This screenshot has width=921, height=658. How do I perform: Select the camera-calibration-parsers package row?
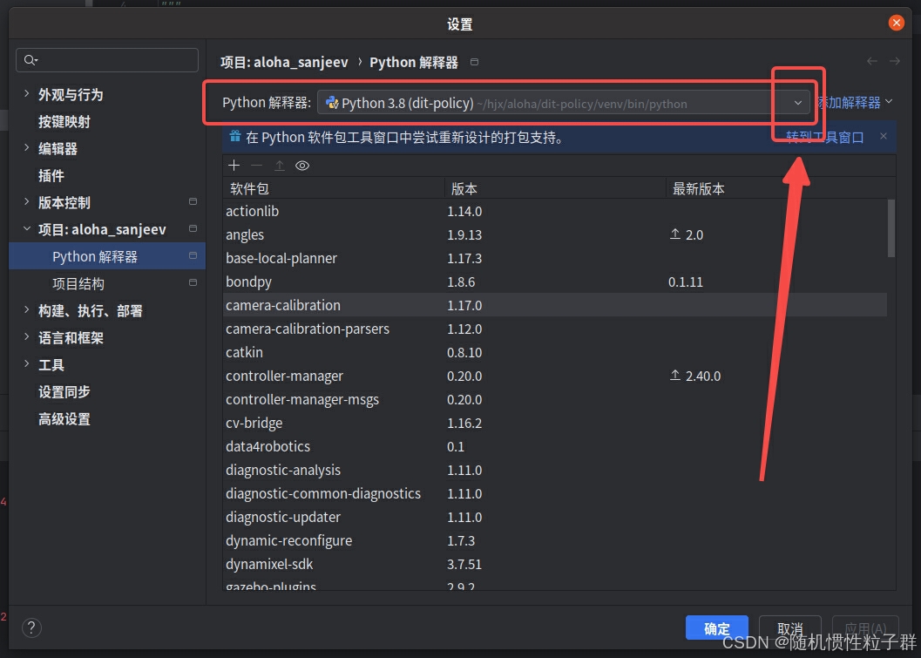point(554,329)
